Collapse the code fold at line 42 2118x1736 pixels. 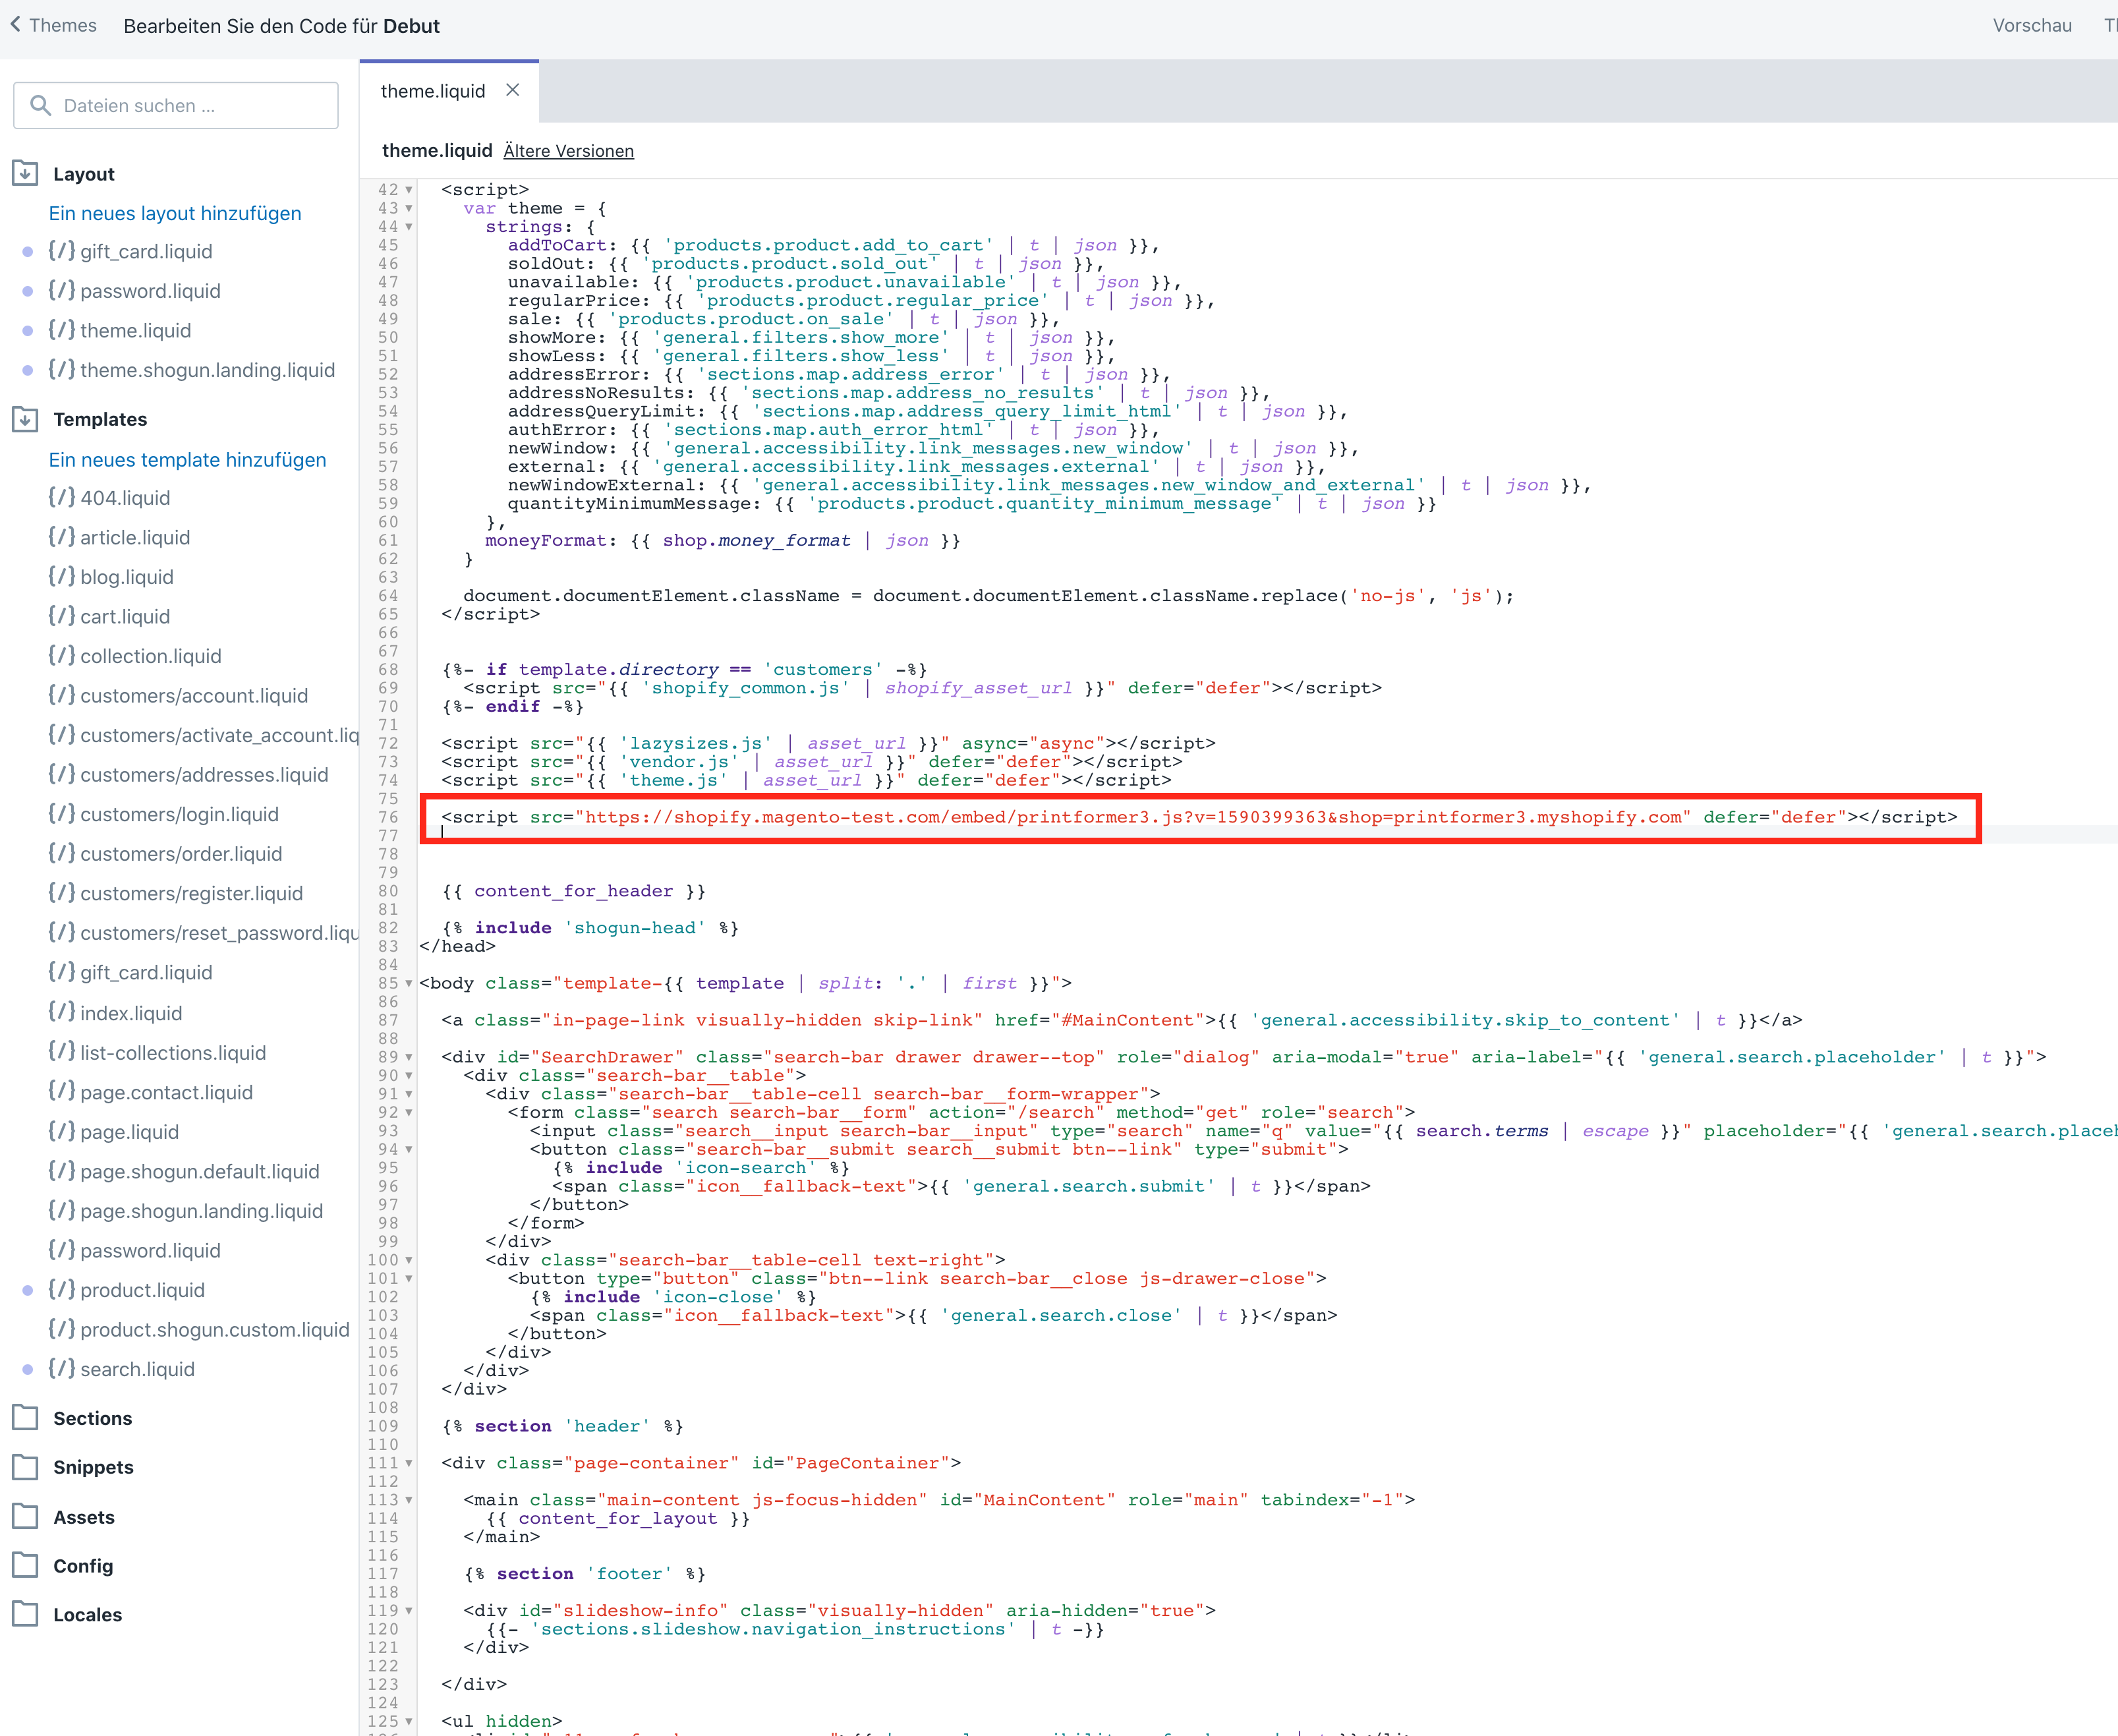point(409,190)
